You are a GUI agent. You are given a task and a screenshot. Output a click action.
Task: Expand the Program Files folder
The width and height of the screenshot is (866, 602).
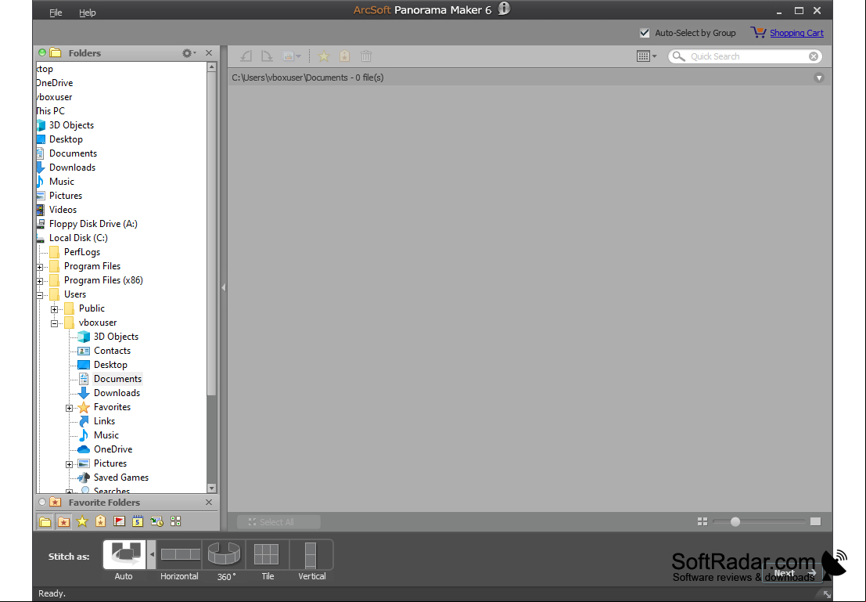coord(40,266)
